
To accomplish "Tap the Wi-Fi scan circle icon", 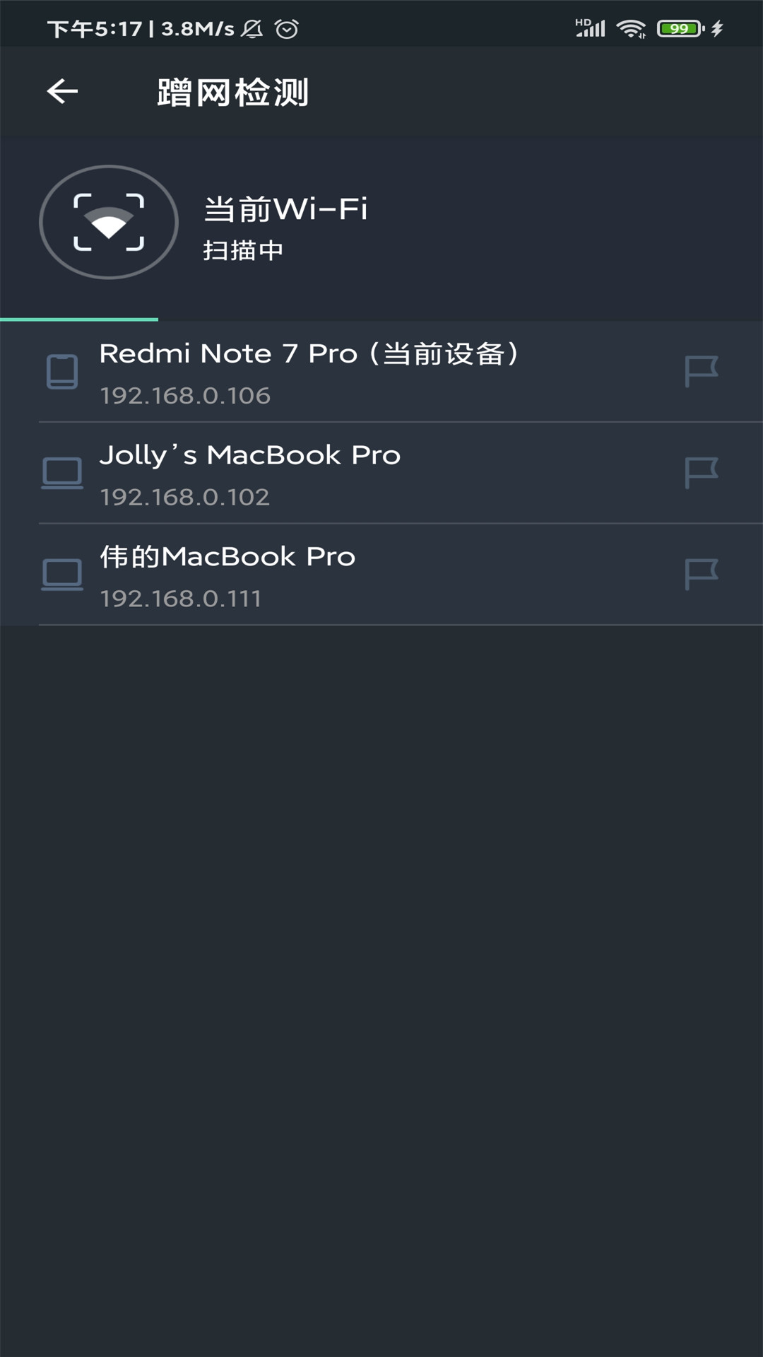I will coord(109,222).
